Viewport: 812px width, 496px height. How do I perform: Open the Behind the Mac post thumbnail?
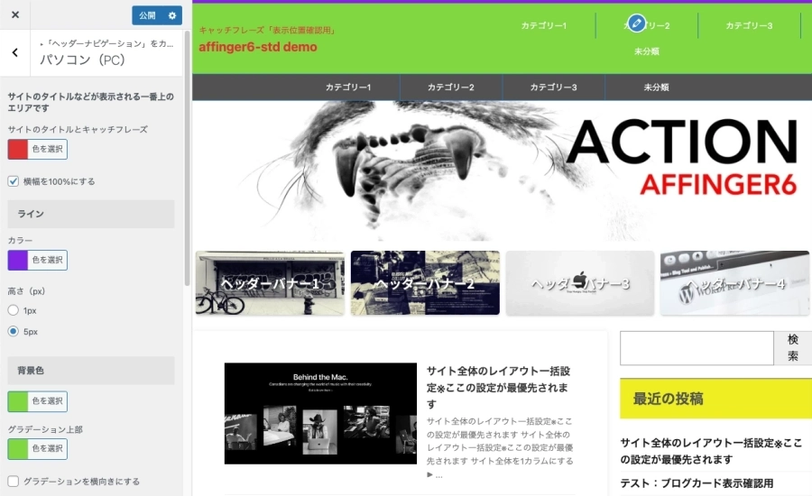coord(320,413)
